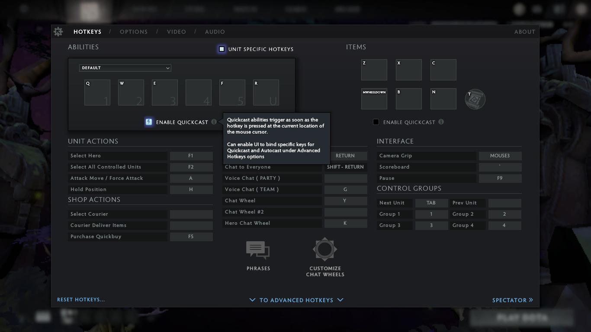The image size is (591, 332).
Task: Rebind Group 2 key
Action: tap(505, 214)
